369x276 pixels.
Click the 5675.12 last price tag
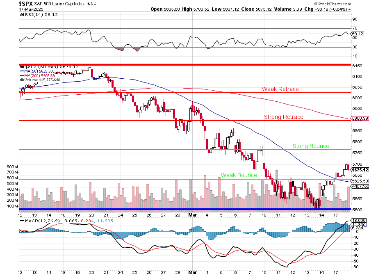pos(360,170)
